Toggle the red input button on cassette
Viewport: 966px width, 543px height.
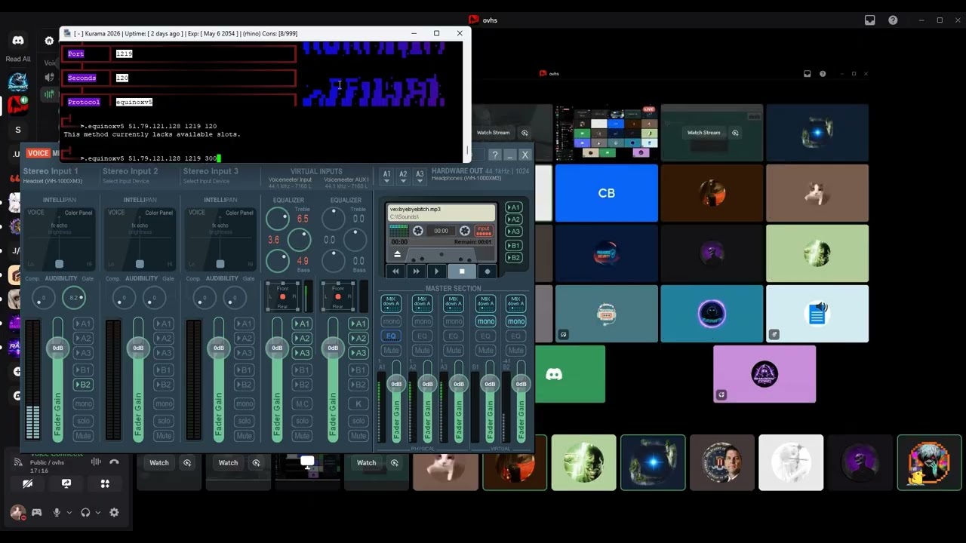(483, 230)
